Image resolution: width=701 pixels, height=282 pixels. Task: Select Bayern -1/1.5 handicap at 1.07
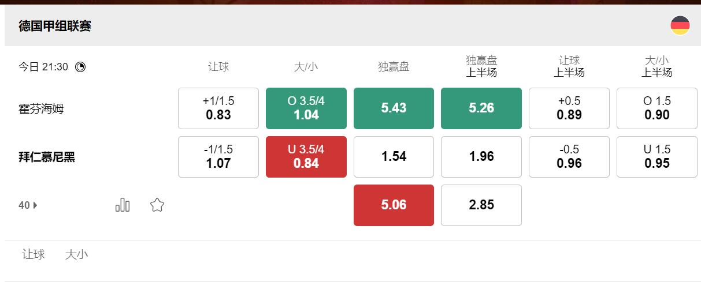tap(218, 157)
